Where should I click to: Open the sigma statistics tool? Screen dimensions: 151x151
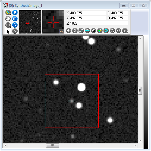[75, 31]
